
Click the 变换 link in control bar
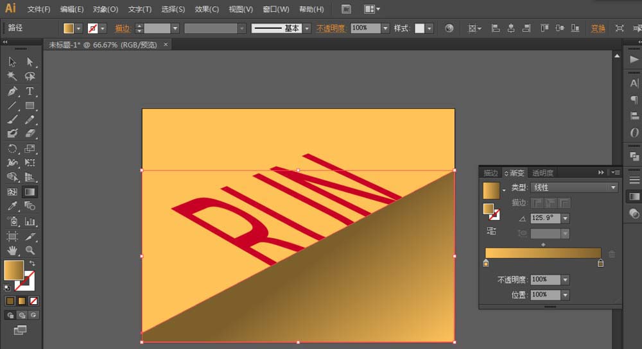(598, 28)
